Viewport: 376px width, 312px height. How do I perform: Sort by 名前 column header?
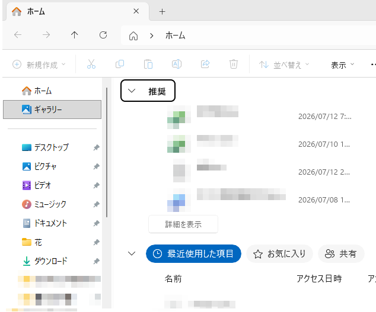(173, 279)
